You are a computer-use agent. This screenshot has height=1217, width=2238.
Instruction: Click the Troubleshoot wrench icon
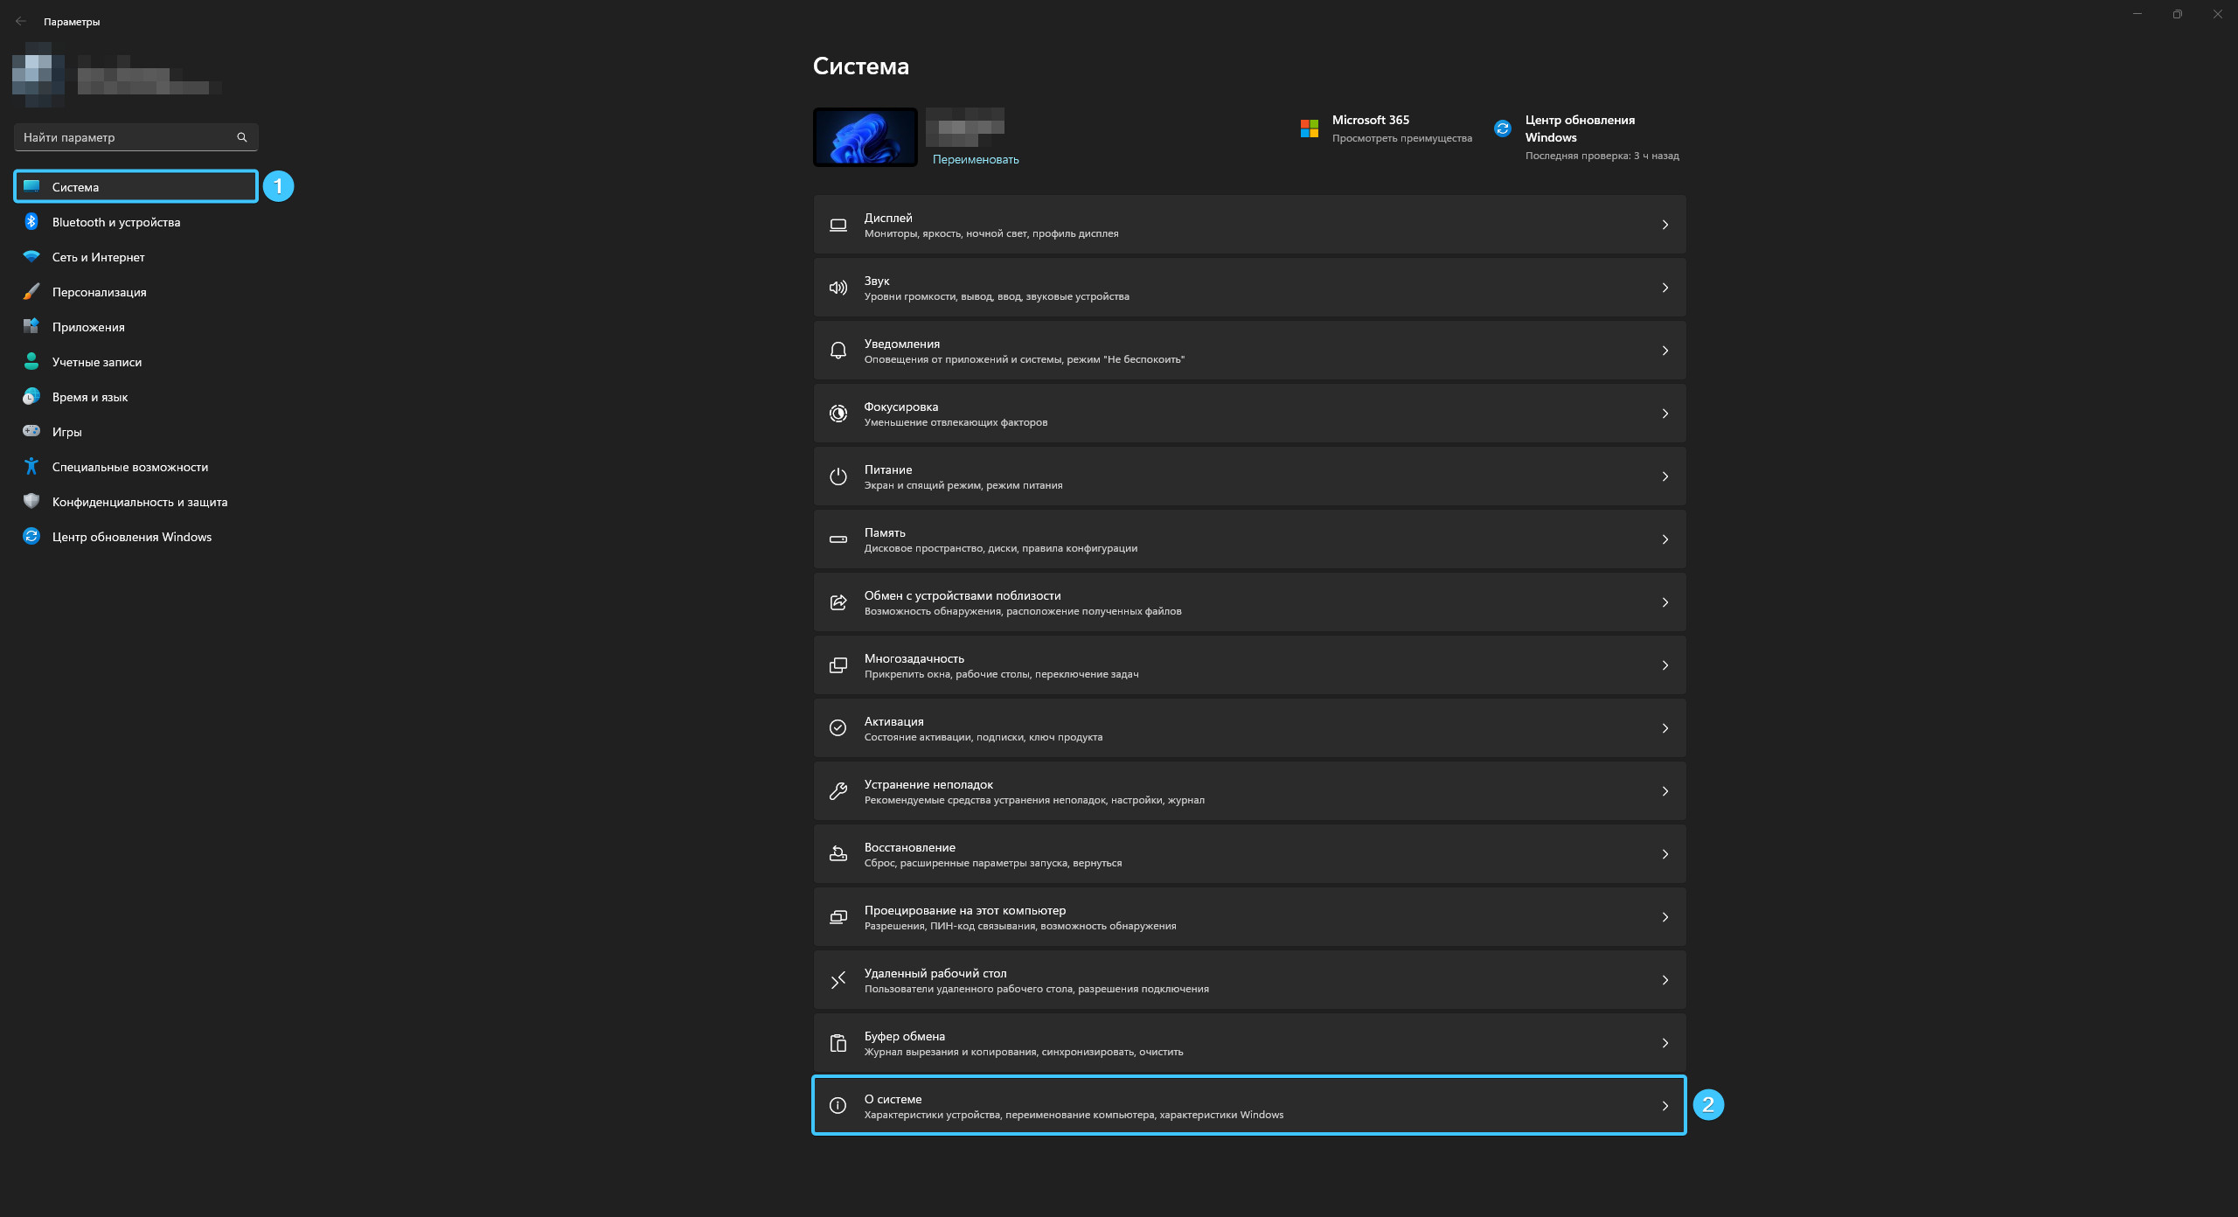point(838,791)
